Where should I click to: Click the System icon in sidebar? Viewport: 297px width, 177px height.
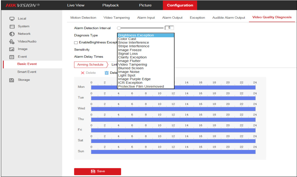[12, 26]
